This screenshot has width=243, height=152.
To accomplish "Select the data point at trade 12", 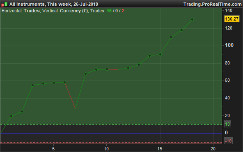I will 128,68.
